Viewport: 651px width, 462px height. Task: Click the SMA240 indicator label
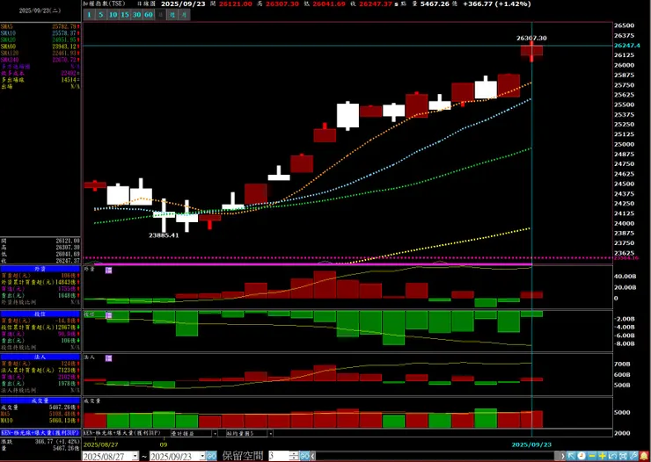10,60
